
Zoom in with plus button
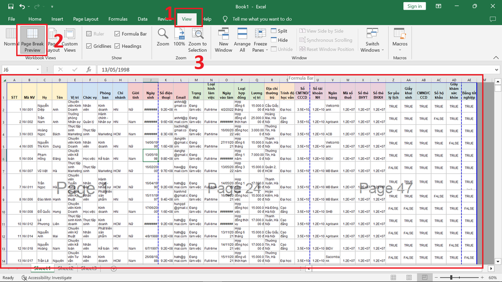482,278
